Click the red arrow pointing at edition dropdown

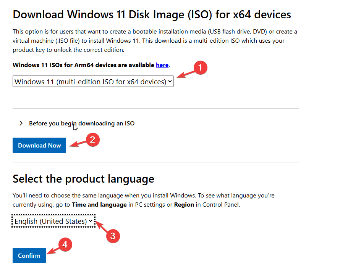pyautogui.click(x=186, y=74)
